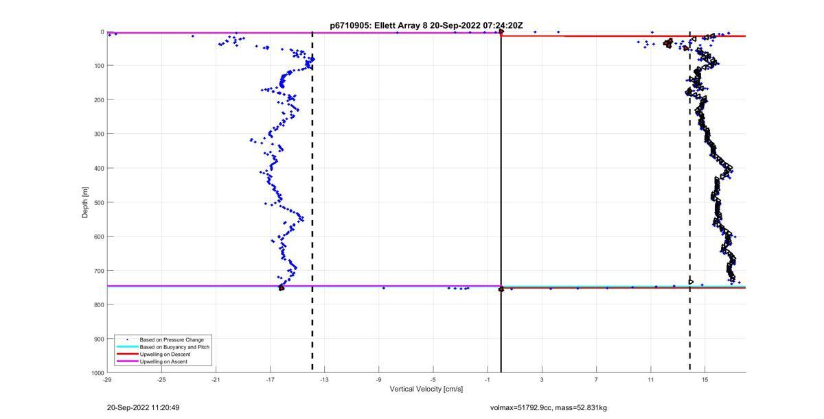
Task: Click x-axis tick label '-13'
Action: [324, 379]
